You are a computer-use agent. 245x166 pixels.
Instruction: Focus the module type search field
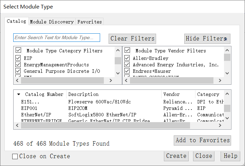pos(57,38)
